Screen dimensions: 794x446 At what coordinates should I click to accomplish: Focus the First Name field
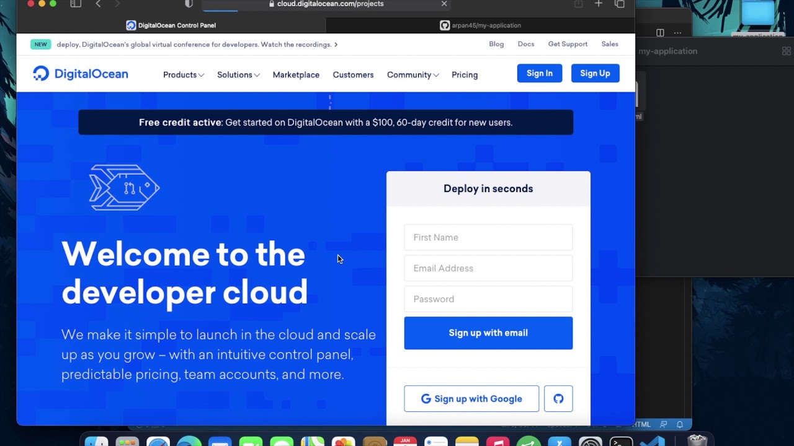pyautogui.click(x=488, y=238)
